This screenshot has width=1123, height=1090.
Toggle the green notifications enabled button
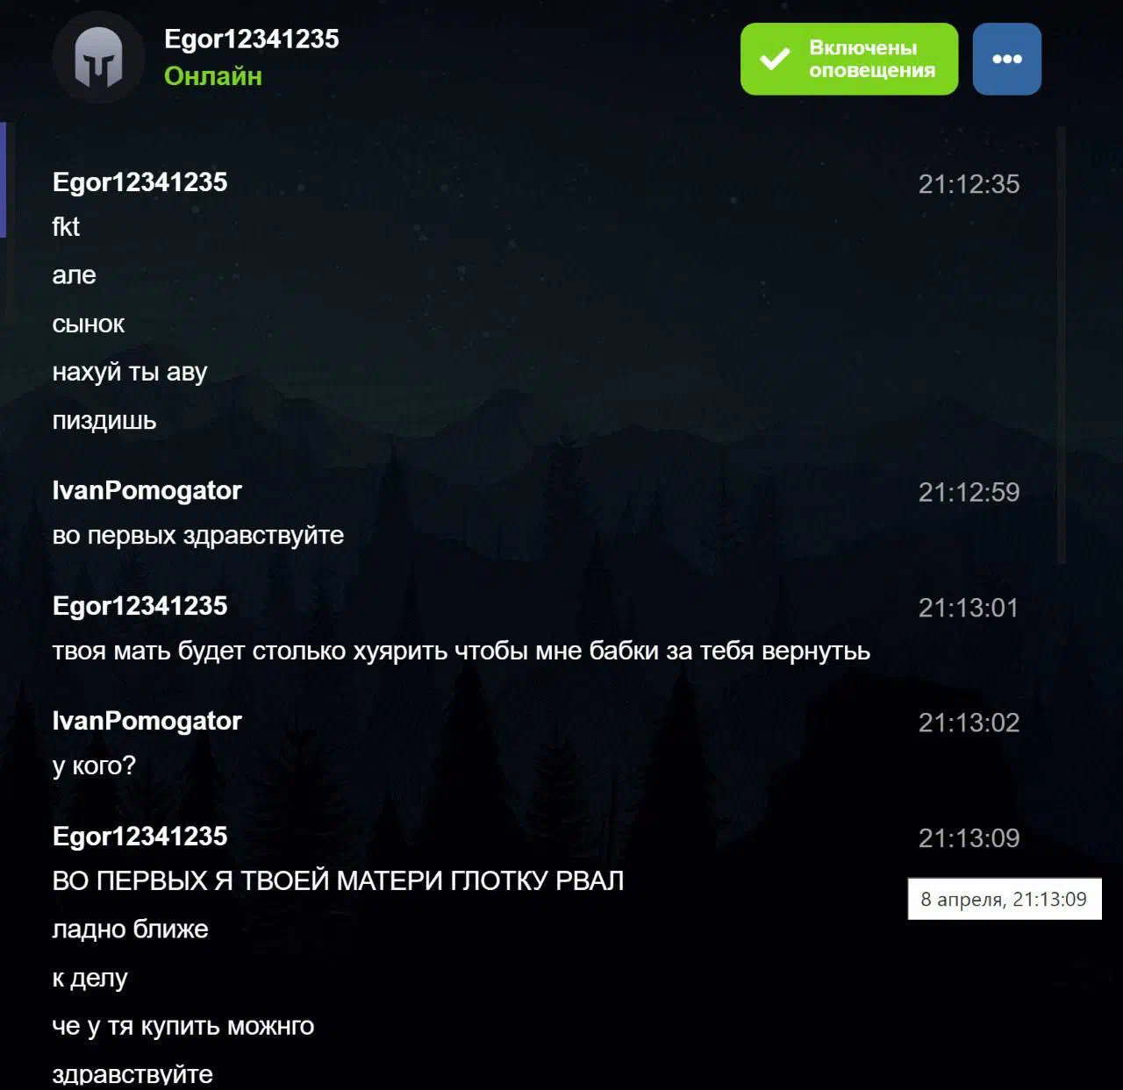849,59
